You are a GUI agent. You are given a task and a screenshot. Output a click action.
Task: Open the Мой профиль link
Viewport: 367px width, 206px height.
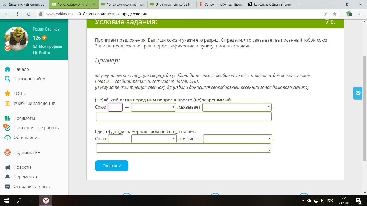[50, 46]
